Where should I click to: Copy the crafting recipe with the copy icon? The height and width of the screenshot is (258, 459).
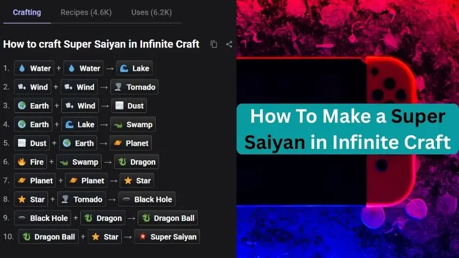tap(214, 44)
